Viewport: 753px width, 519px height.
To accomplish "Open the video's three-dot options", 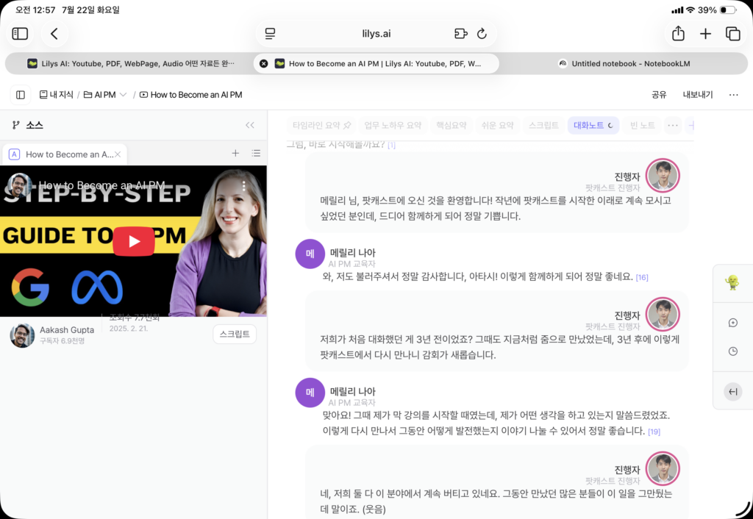I will [243, 186].
